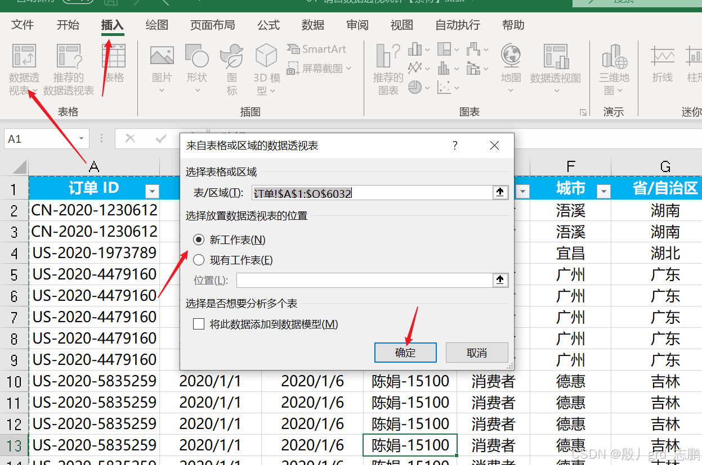Switch to the View (视图) tab

coord(402,25)
